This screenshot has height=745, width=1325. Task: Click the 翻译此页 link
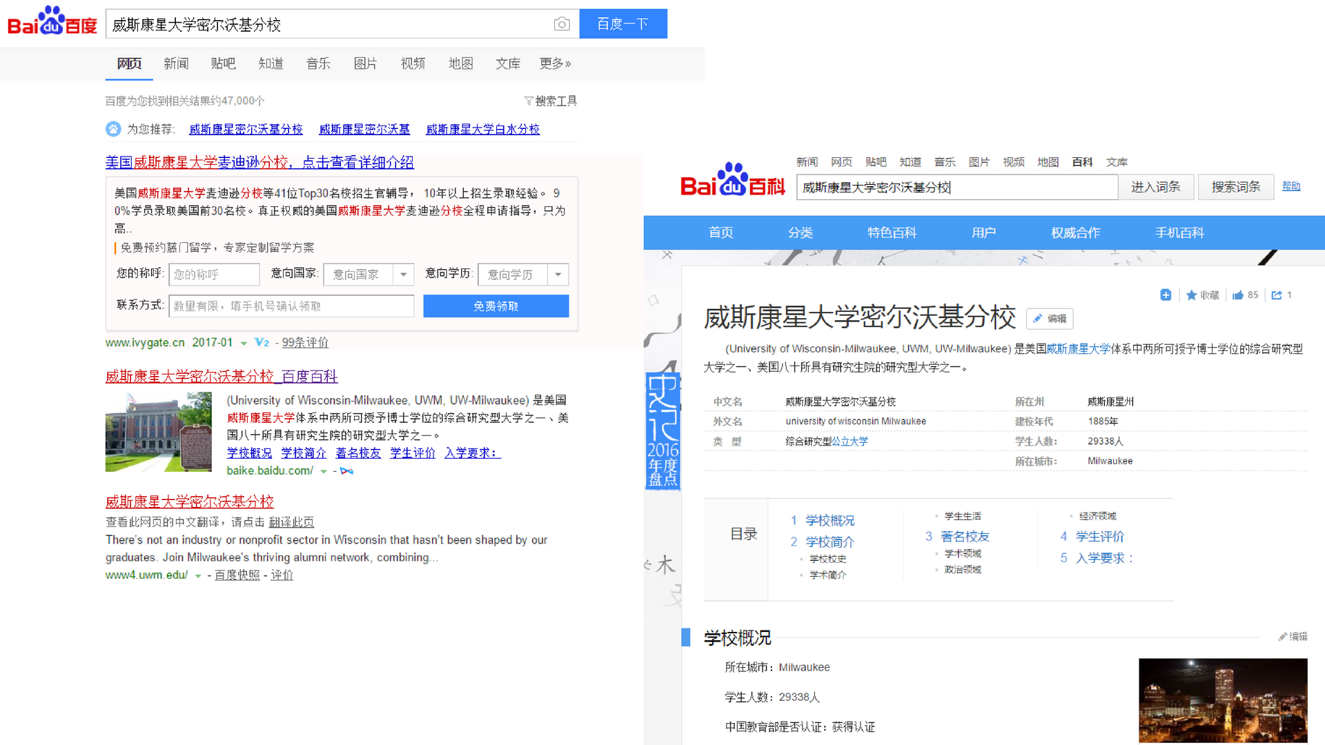coord(291,522)
